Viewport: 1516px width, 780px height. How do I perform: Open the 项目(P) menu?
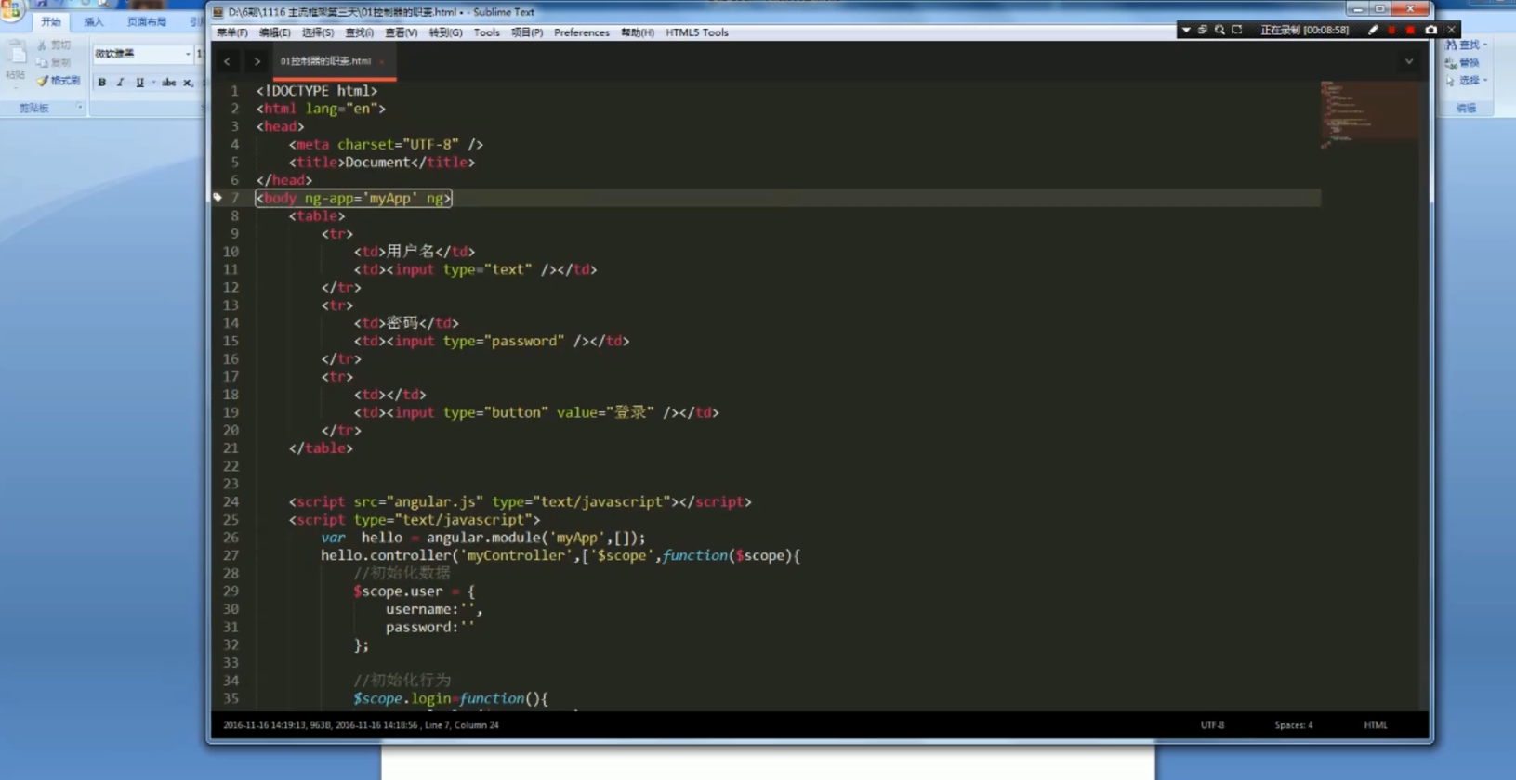click(x=527, y=32)
